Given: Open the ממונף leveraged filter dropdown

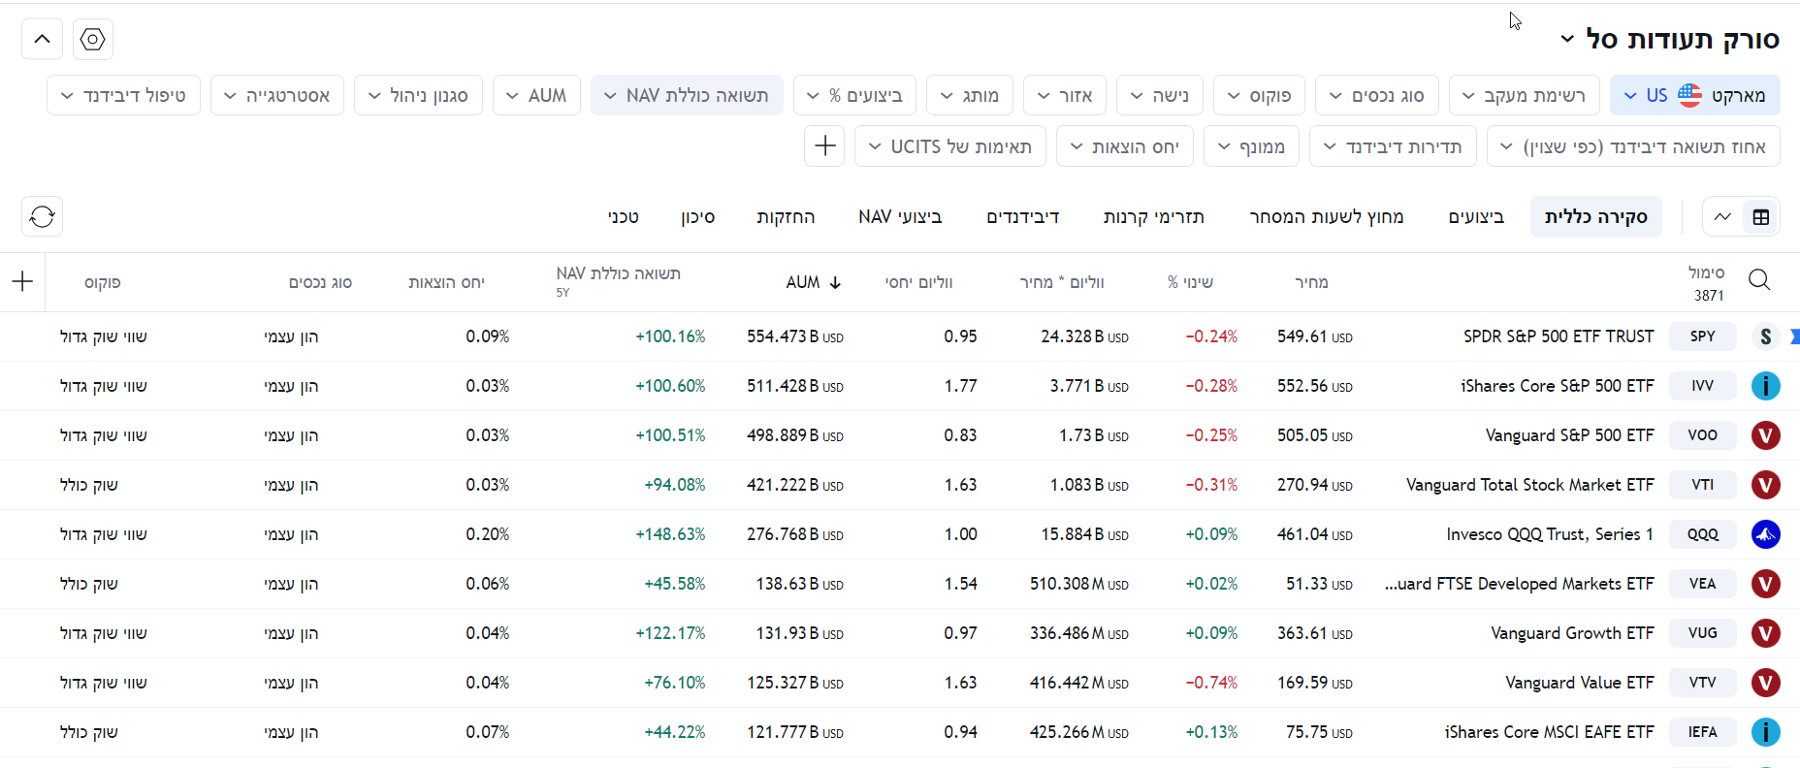Looking at the screenshot, I should (1252, 146).
